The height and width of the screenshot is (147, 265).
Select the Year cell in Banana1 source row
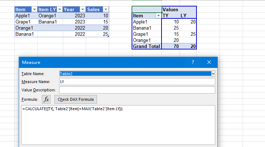point(74,34)
